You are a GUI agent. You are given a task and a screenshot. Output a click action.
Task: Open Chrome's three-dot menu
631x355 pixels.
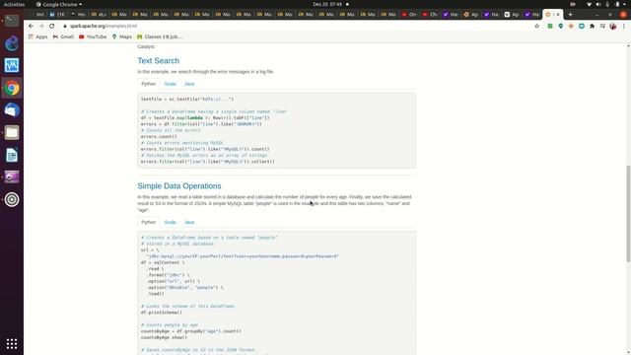624,26
